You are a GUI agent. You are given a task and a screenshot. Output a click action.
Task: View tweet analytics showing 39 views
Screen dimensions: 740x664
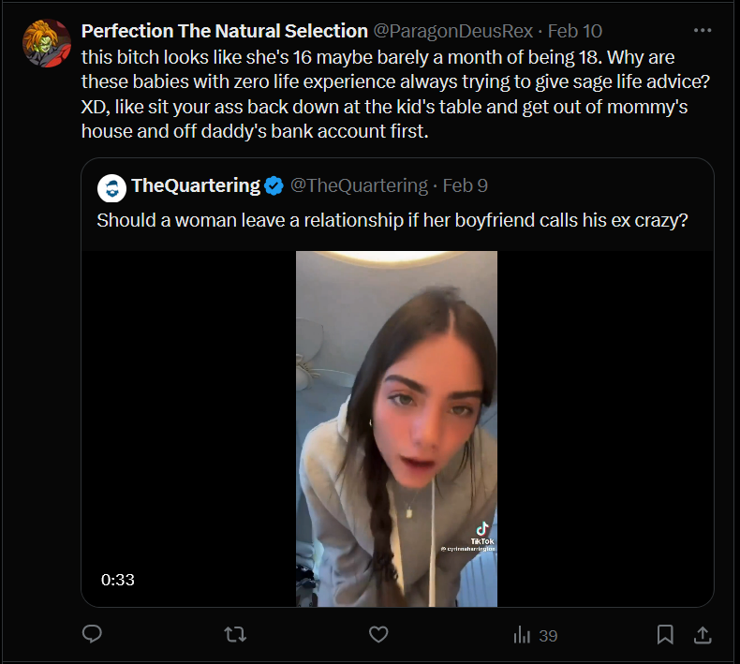535,635
